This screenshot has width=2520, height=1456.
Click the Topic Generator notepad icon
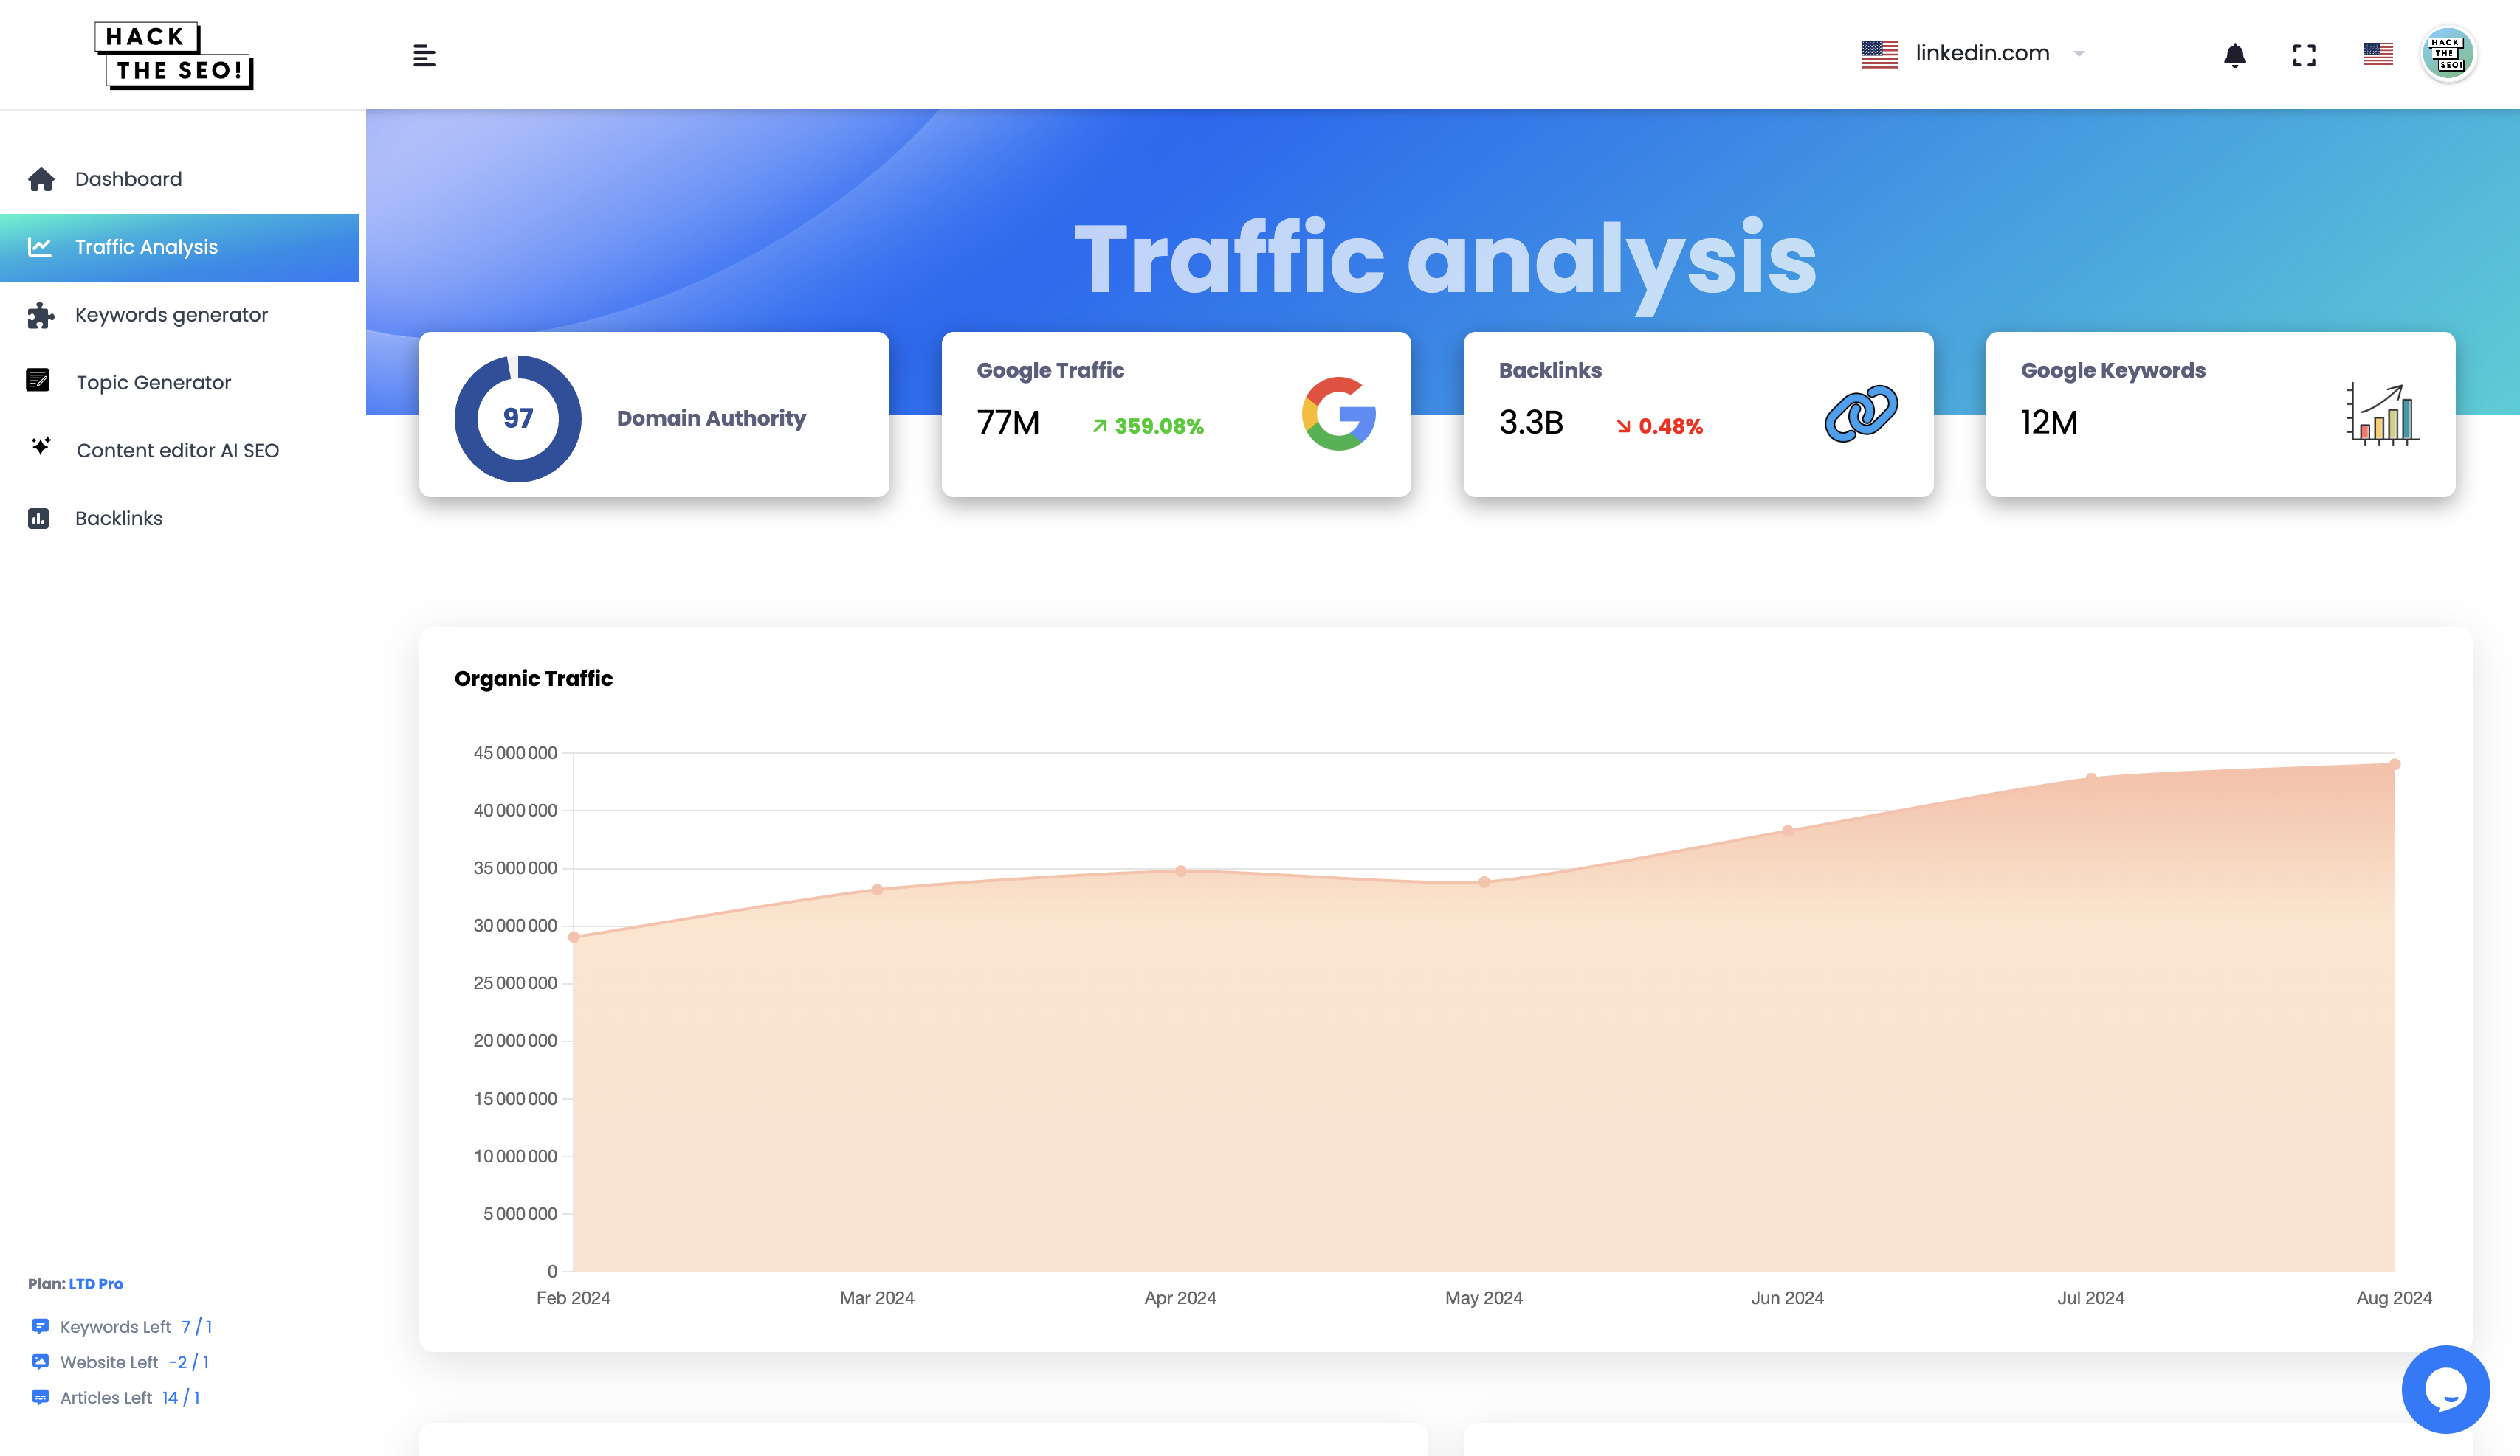click(x=38, y=381)
